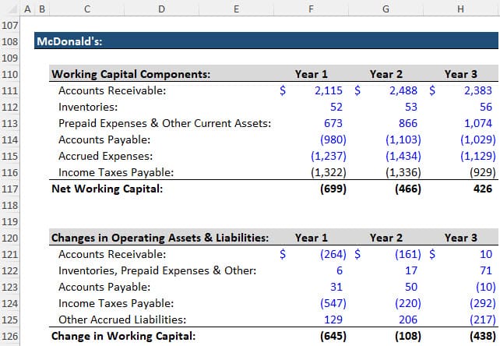The image size is (500, 346).
Task: Select row 120 header
Action: [9, 238]
